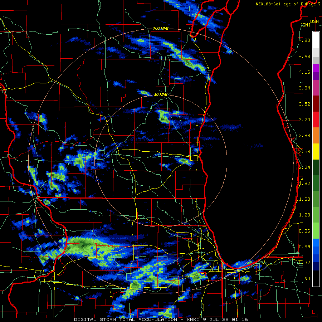Click the 3.20 legend value
Screen dimensions: 322x322
[x=304, y=120]
